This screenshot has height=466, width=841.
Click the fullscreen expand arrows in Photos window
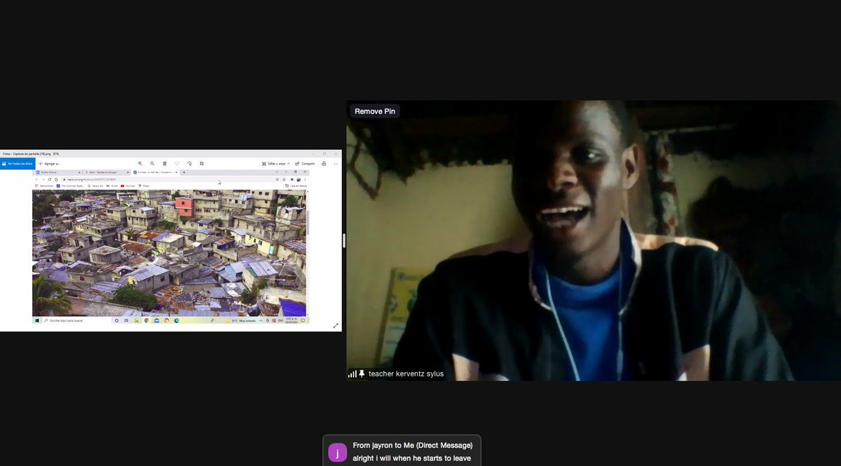(x=336, y=325)
